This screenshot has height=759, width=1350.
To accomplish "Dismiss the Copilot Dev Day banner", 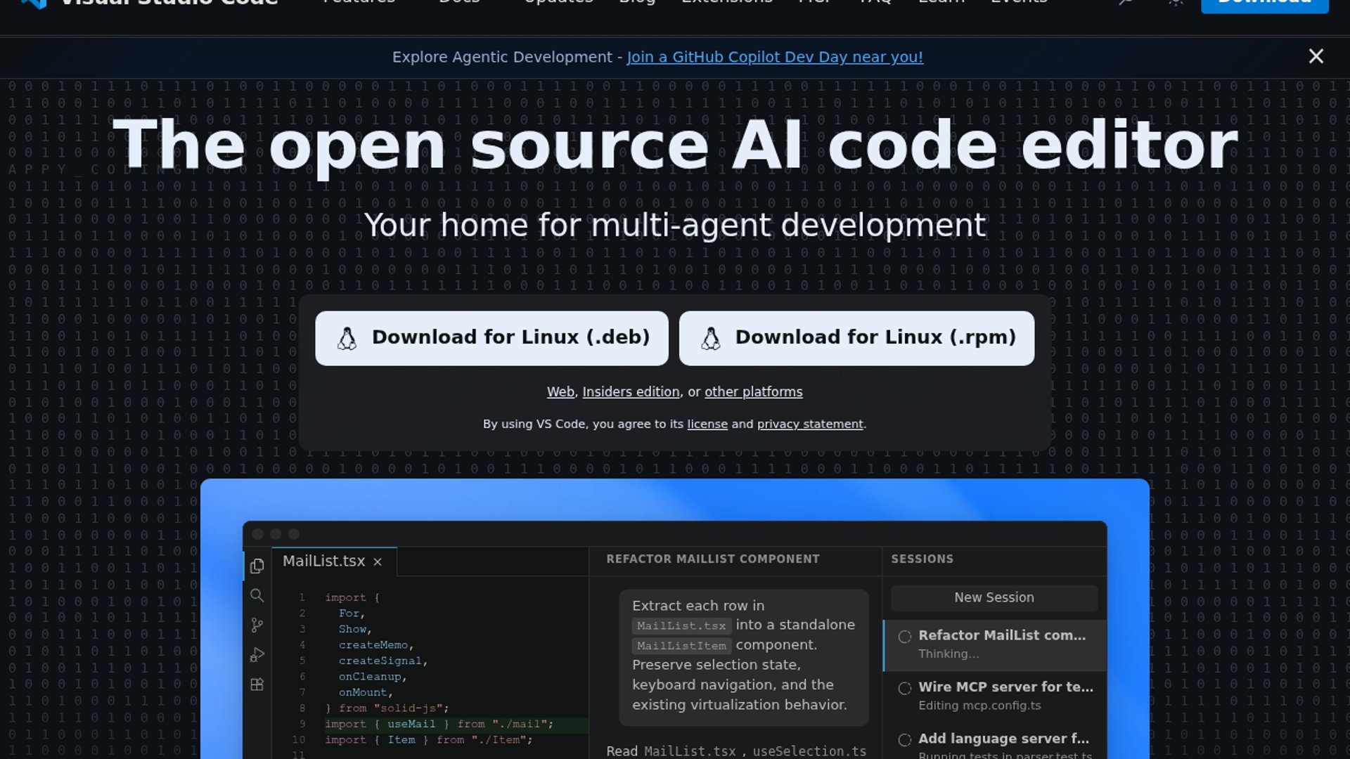I will (x=1316, y=56).
